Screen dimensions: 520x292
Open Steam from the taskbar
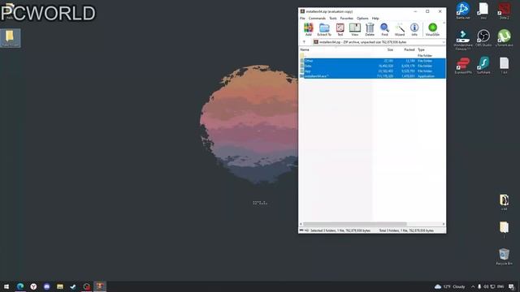pos(73,286)
